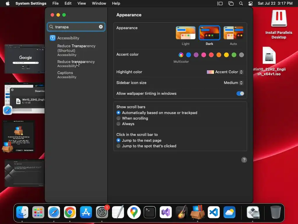298x224 pixels.
Task: Open the System Settings app menu
Action: point(31,3)
